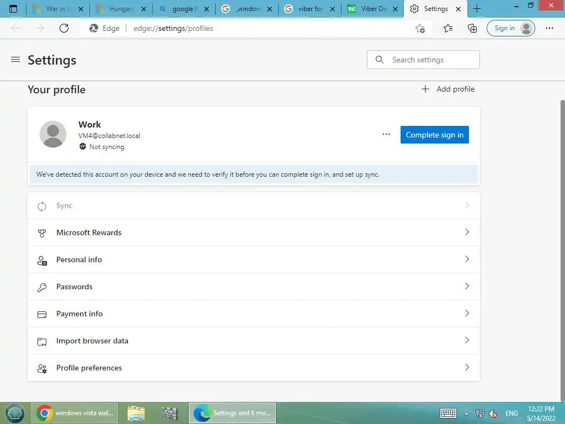Click the browser Forward arrow
Screen dimensions: 565x424
point(40,28)
